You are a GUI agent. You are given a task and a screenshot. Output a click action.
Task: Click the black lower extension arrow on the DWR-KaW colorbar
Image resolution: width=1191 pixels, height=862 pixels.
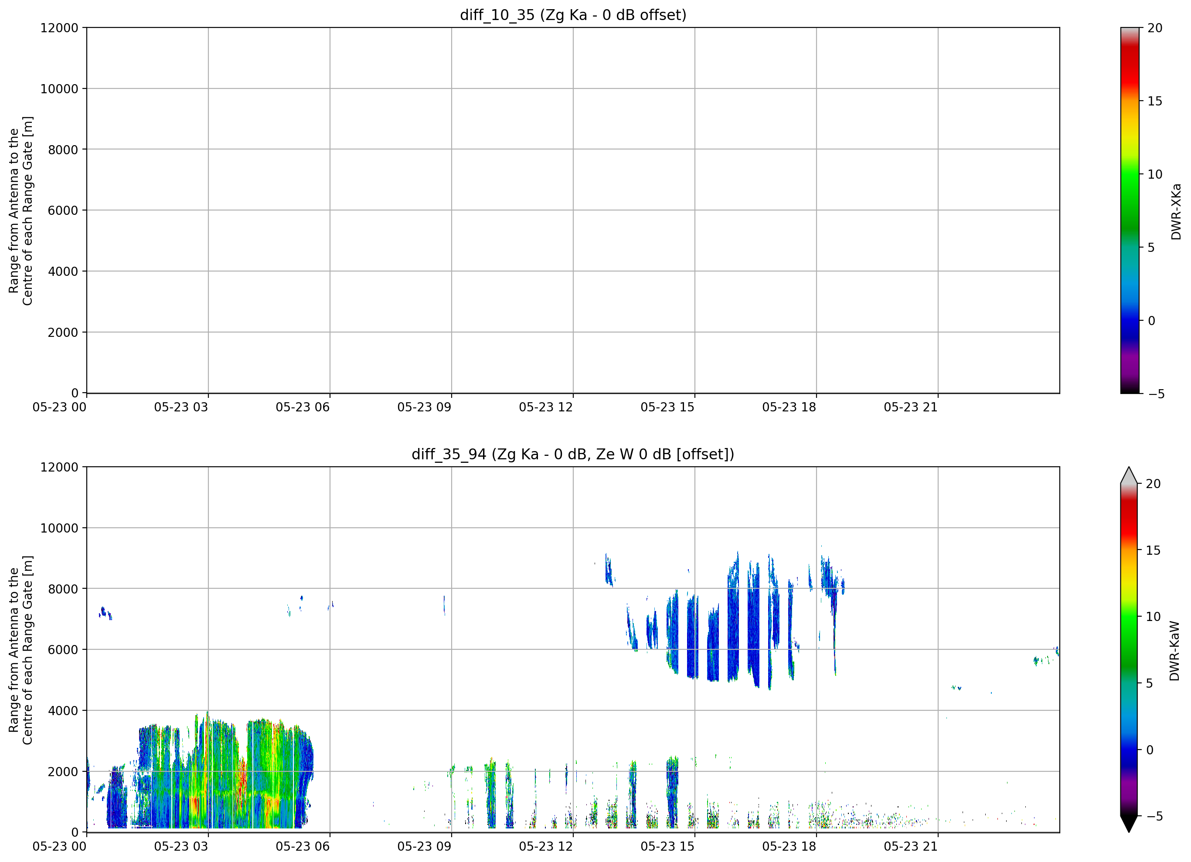1129,824
